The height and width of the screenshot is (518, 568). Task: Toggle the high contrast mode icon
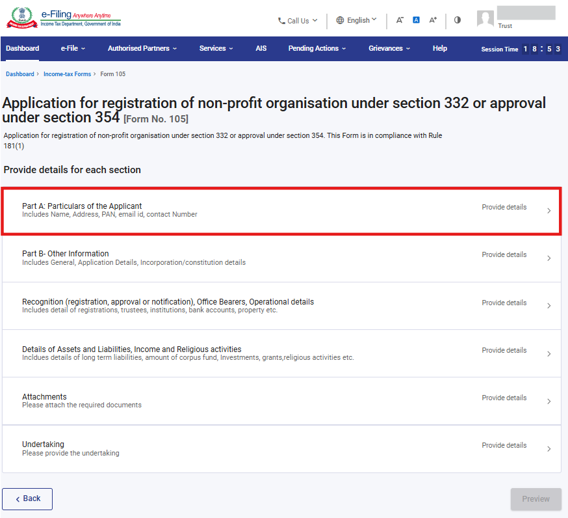458,20
